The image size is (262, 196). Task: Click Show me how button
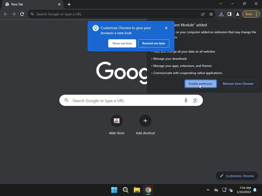coord(122,43)
